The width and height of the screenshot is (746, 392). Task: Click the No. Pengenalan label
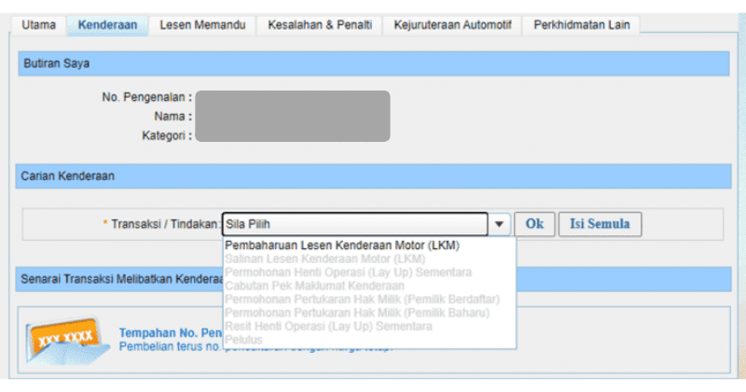point(146,97)
